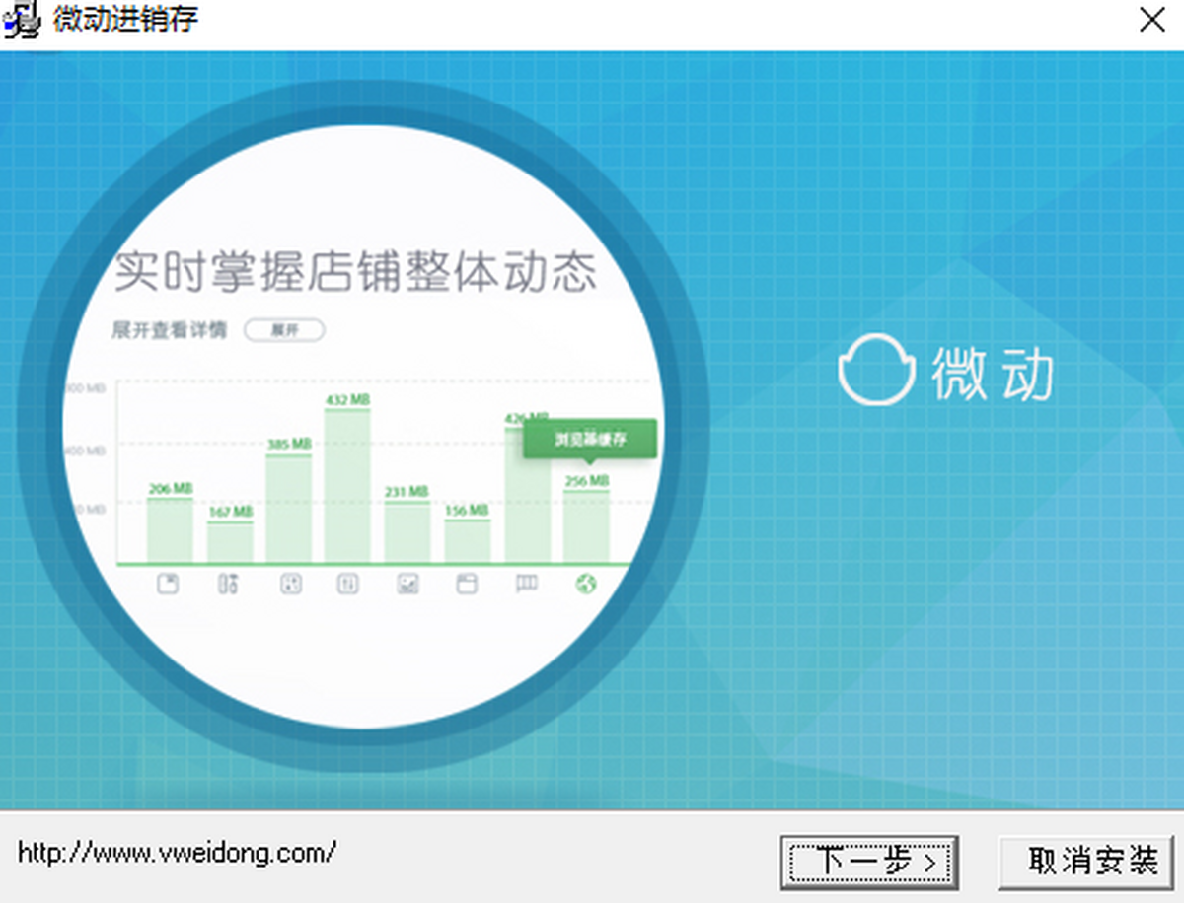Click the 231 MB bar label
1184x903 pixels.
point(407,491)
